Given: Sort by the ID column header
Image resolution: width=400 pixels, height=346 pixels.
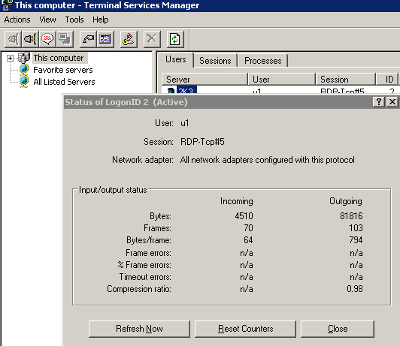Looking at the screenshot, I should 387,79.
